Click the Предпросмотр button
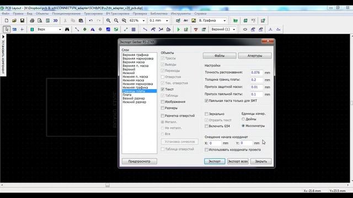 [140, 161]
